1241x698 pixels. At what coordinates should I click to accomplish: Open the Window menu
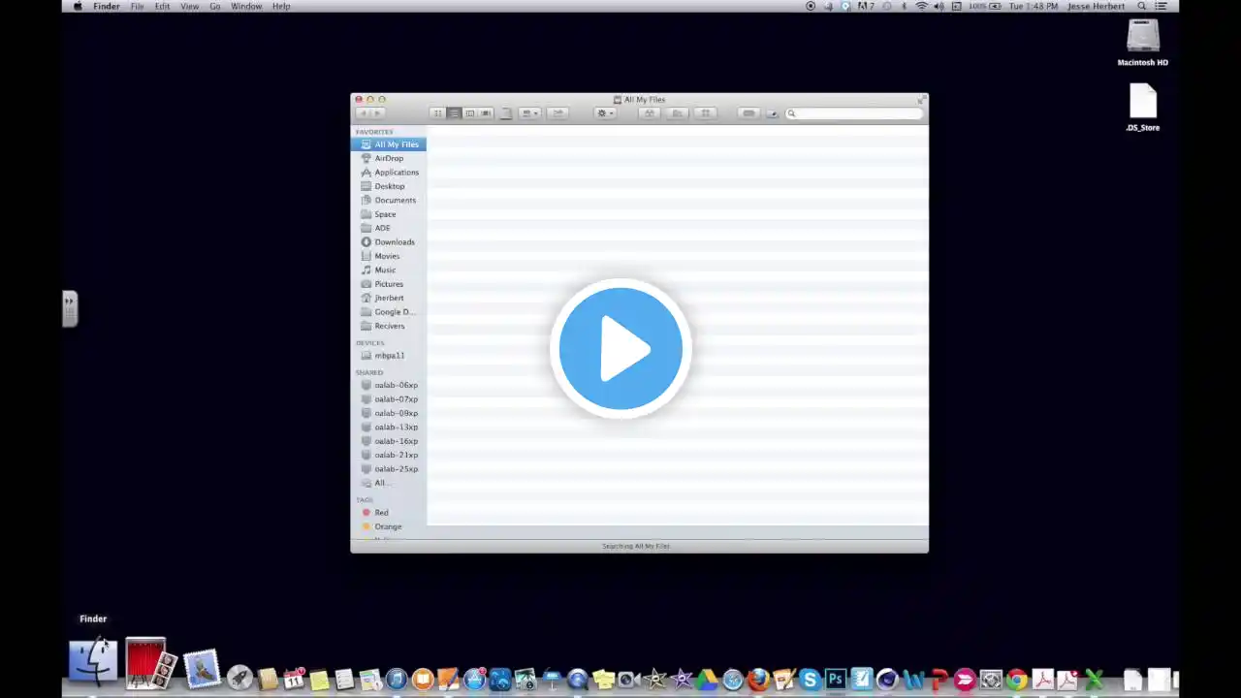(246, 7)
